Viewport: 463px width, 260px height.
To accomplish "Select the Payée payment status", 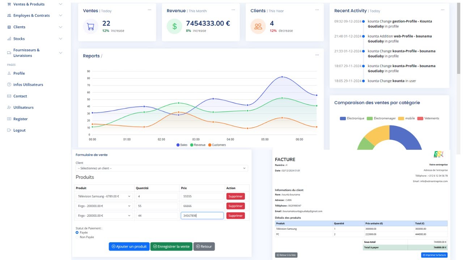I will [x=77, y=233].
